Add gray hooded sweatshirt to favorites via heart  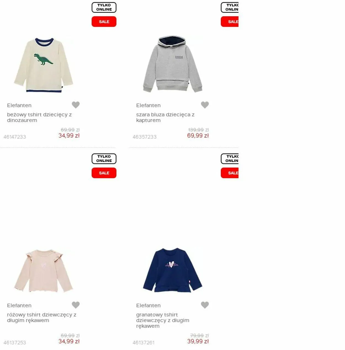click(205, 105)
